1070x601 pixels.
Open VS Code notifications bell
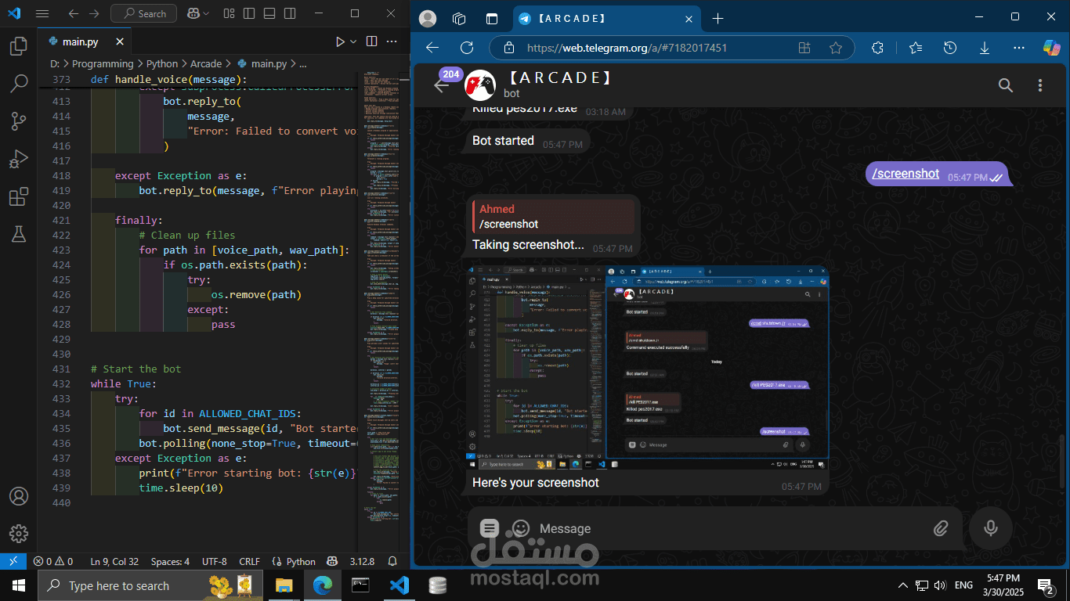coord(392,561)
